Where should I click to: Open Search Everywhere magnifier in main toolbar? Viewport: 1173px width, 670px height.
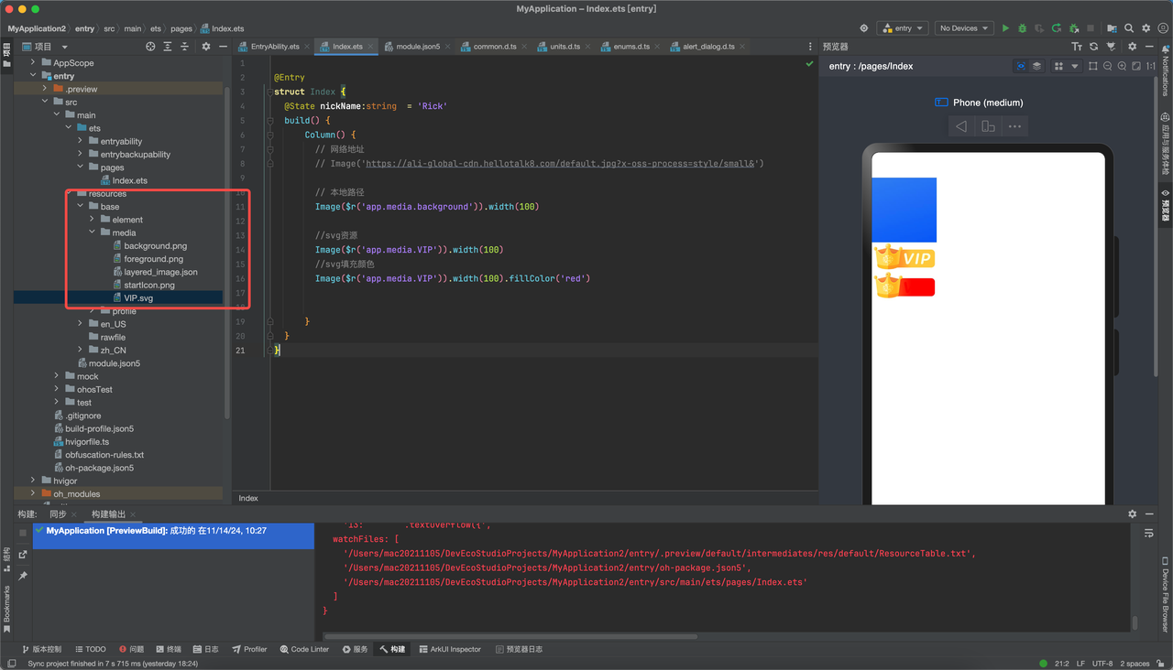point(1129,28)
